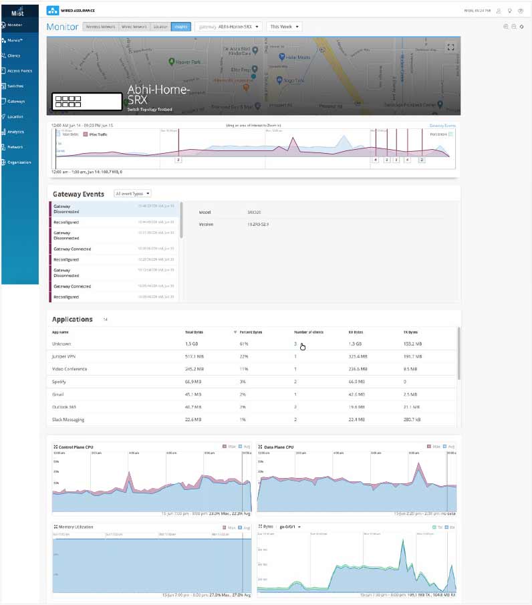This screenshot has width=532, height=605.
Task: Click the user account icon
Action: (498, 11)
